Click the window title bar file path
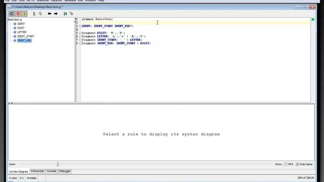Screen dimensions: 324x182 pyautogui.click(x=37, y=7)
